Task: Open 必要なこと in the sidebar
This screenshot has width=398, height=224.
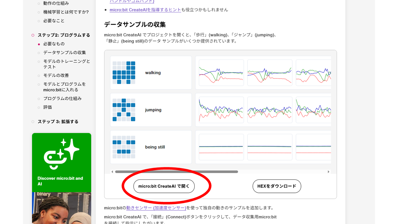Action: [x=54, y=21]
